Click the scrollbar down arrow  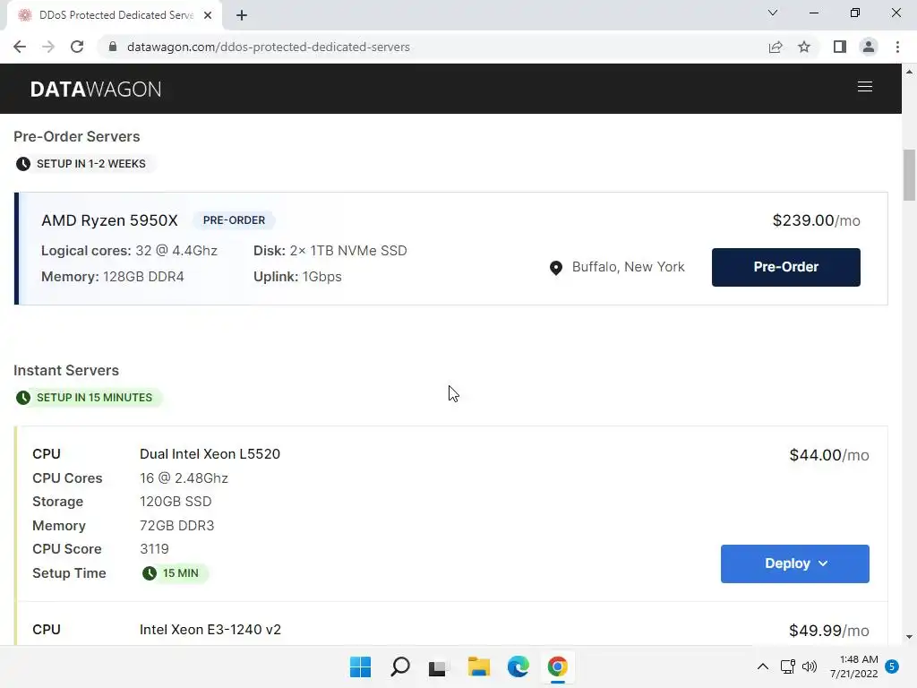point(909,637)
